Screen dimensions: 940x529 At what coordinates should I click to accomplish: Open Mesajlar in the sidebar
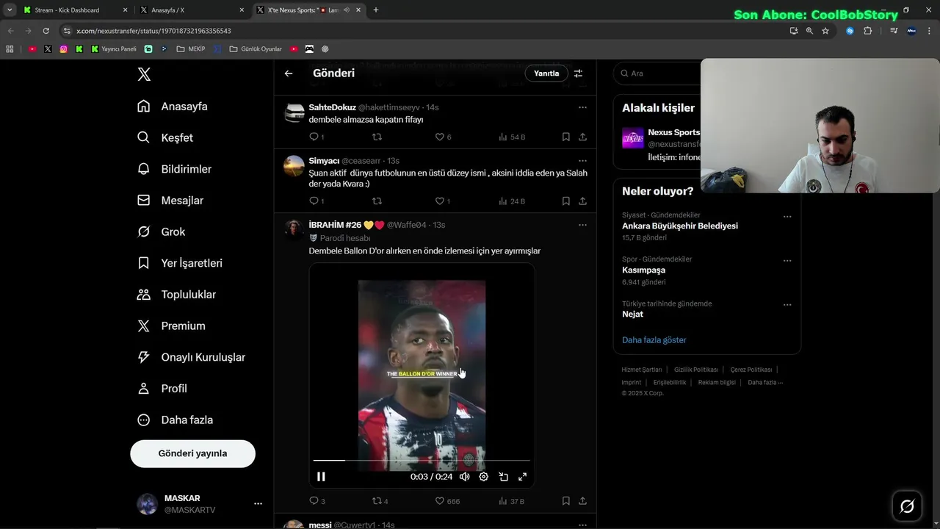click(x=170, y=201)
